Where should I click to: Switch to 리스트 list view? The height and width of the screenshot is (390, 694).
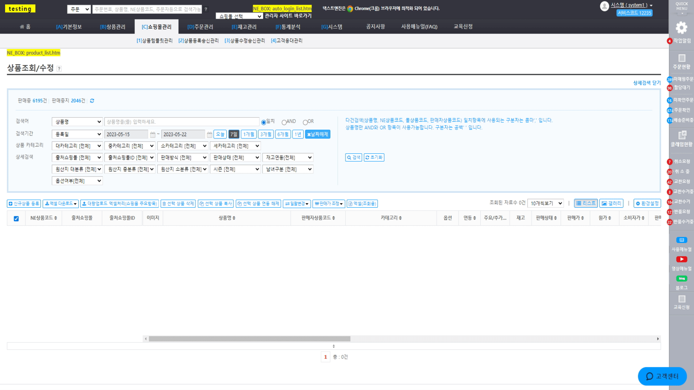[586, 203]
